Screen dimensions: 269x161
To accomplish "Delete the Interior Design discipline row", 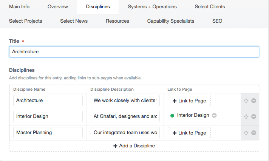I will point(254,116).
